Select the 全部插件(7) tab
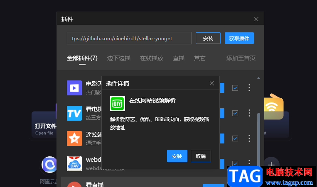Image resolution: width=317 pixels, height=187 pixels. (82, 58)
